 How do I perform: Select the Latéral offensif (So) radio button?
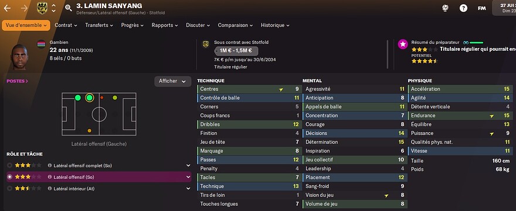(9, 177)
